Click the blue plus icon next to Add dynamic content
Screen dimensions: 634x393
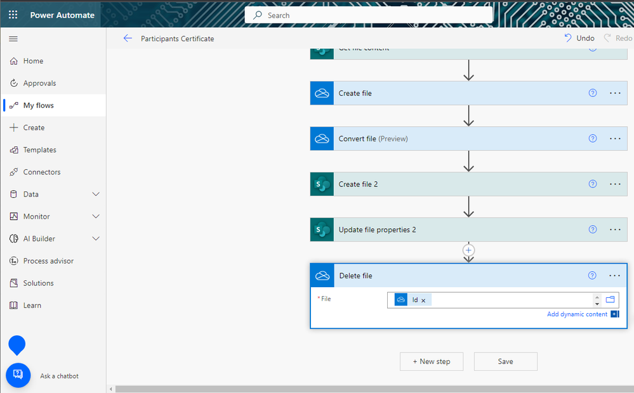[614, 314]
